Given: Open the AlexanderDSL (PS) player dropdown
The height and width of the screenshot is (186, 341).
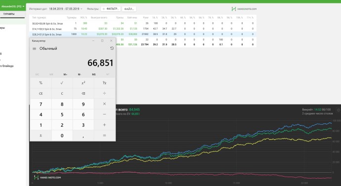Looking at the screenshot, I should click(13, 6).
